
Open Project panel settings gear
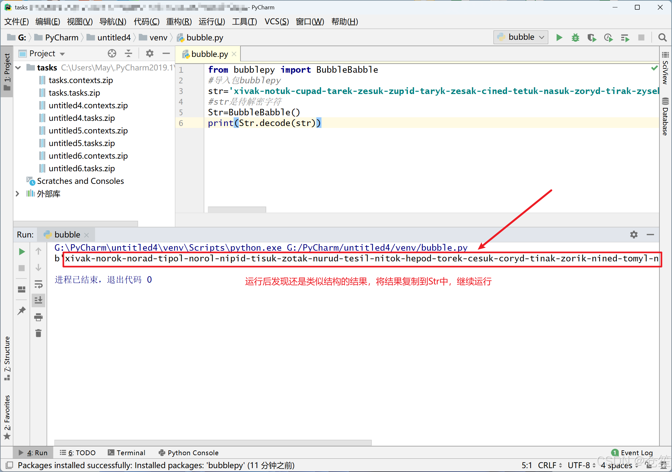point(149,53)
